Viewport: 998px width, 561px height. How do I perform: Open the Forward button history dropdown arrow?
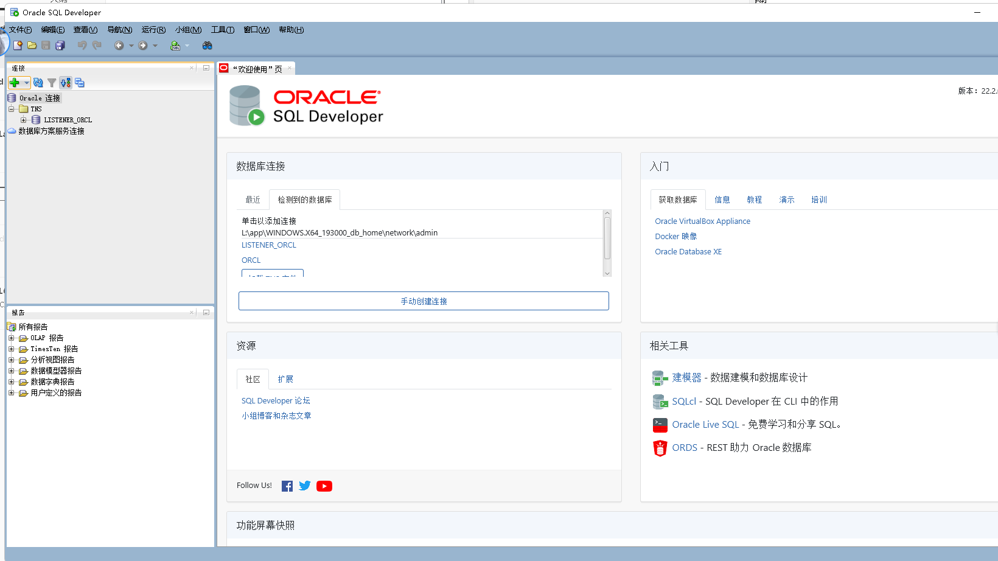tap(155, 46)
